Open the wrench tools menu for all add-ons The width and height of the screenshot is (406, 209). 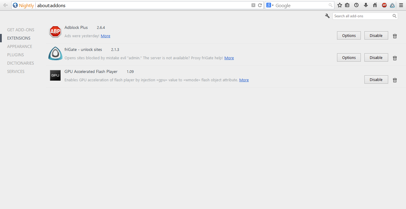(x=327, y=16)
